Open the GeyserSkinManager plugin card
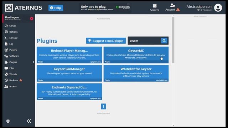Screen dimensions: 228x128 point(69,73)
